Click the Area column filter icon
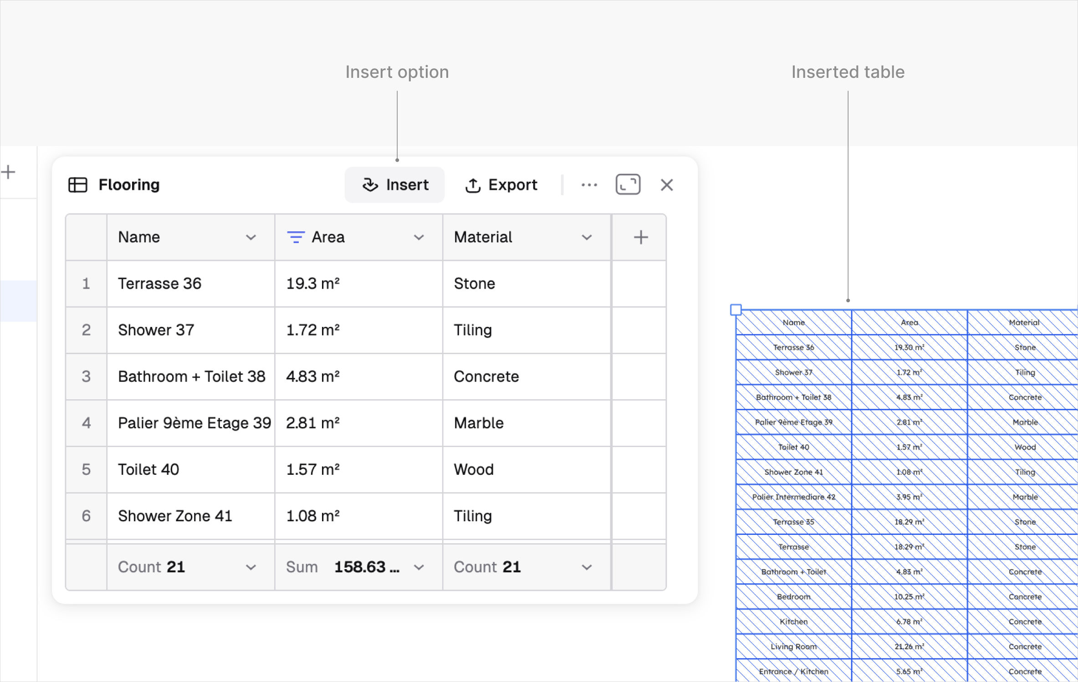The width and height of the screenshot is (1078, 682). point(296,237)
